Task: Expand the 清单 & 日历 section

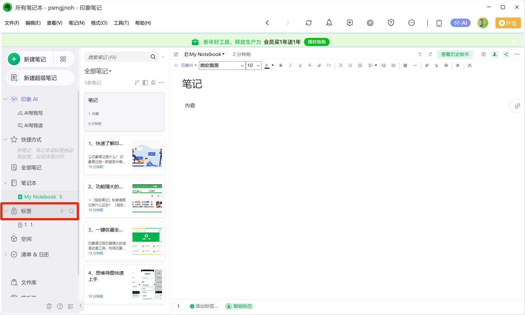Action: pyautogui.click(x=5, y=254)
